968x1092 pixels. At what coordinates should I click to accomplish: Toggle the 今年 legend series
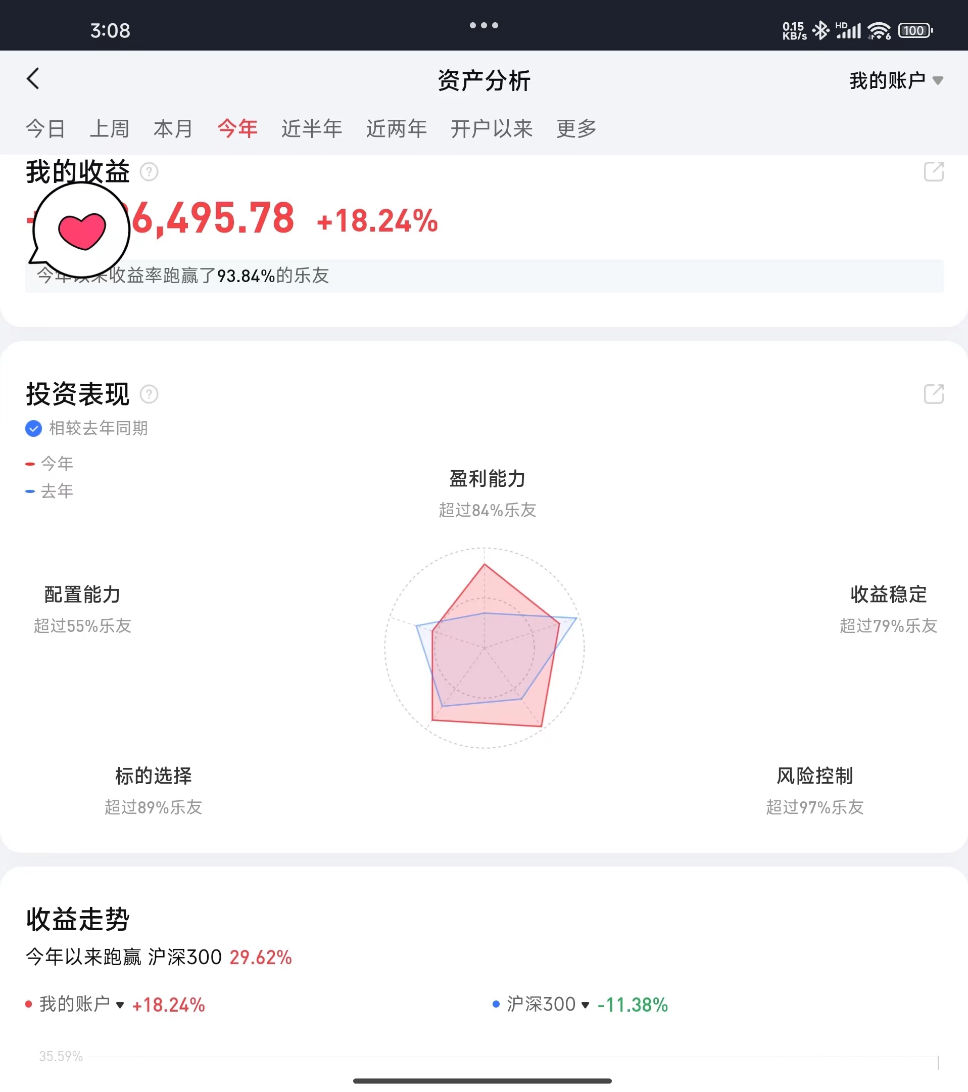pos(50,464)
